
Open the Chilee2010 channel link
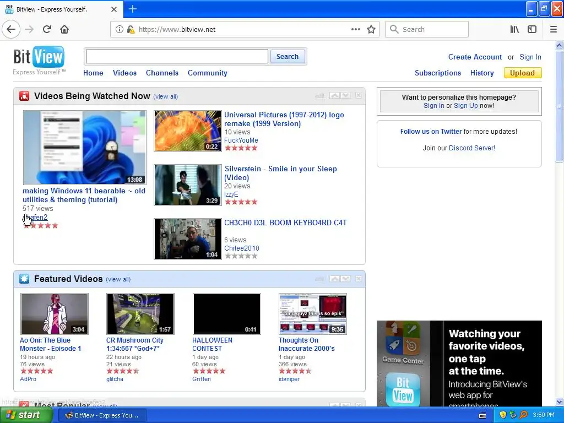tap(242, 248)
